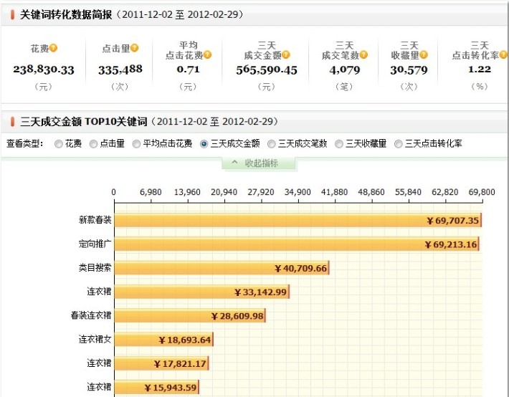Click the 新款春装 bar in chart
509x397 pixels.
[298, 220]
